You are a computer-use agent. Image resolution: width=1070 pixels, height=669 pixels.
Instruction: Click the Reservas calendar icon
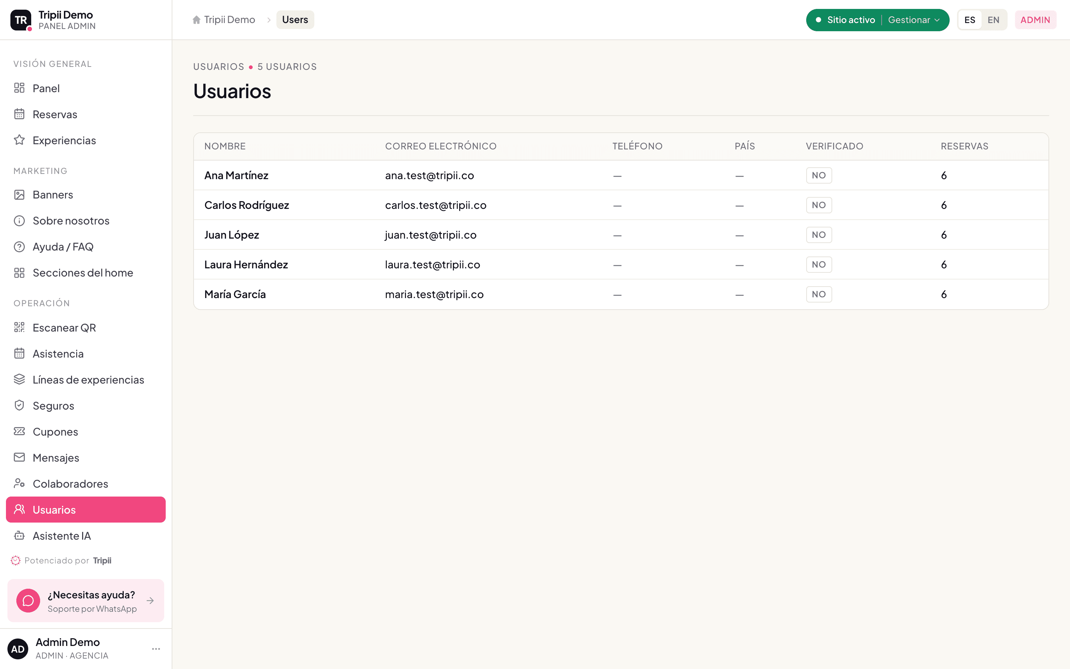[19, 114]
